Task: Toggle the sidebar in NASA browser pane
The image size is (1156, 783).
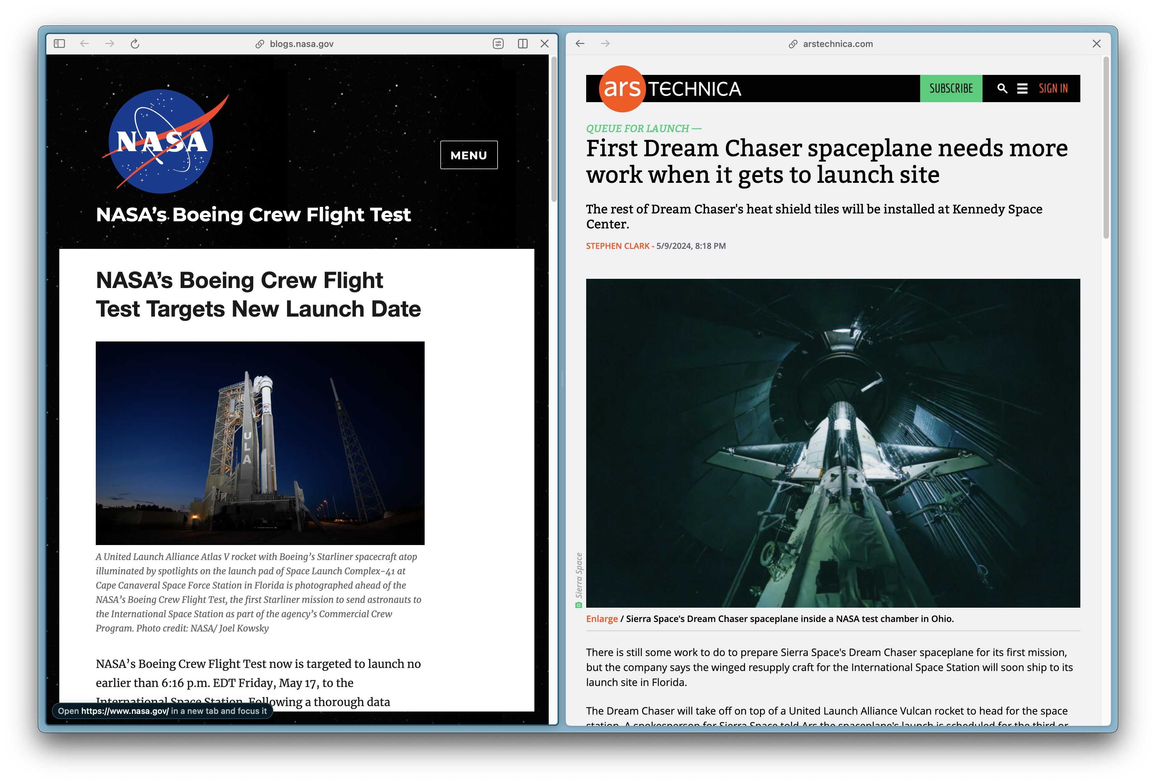Action: (59, 44)
